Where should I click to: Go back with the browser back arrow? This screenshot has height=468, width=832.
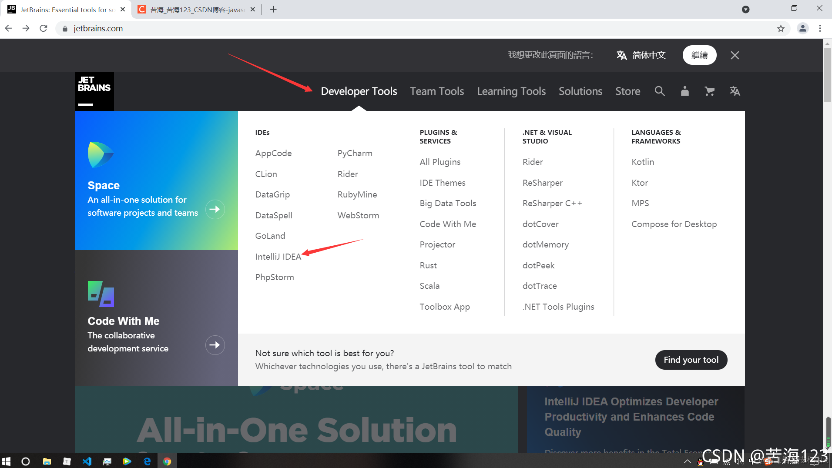click(x=9, y=28)
